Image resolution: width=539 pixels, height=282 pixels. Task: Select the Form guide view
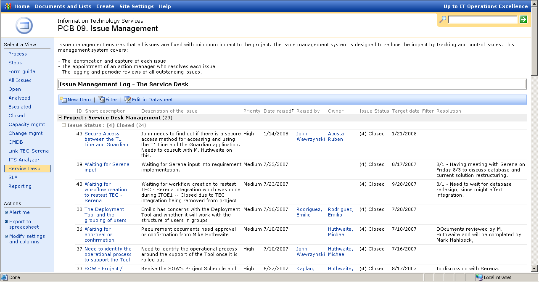tap(22, 71)
